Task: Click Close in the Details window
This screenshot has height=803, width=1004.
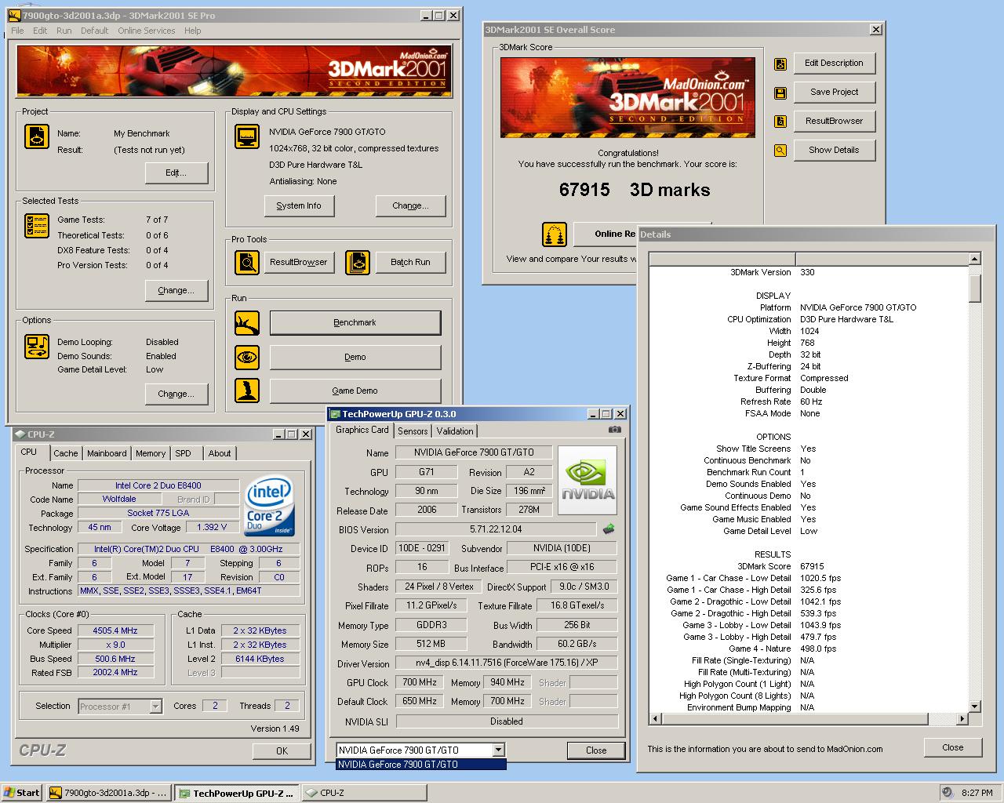Action: pos(953,747)
